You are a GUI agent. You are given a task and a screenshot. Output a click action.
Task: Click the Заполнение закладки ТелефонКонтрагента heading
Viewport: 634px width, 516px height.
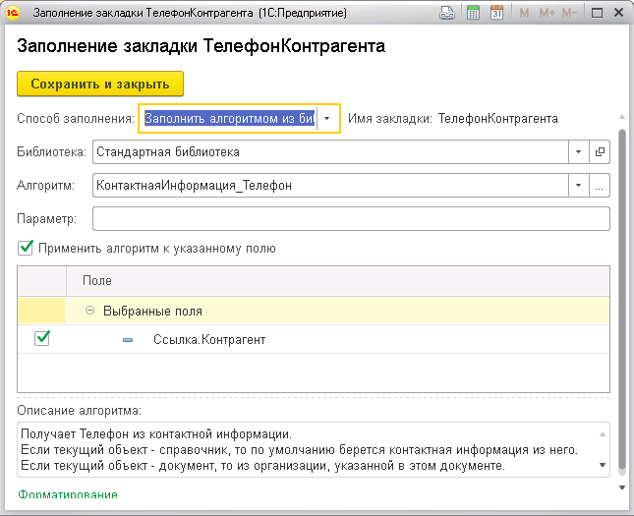tap(201, 45)
